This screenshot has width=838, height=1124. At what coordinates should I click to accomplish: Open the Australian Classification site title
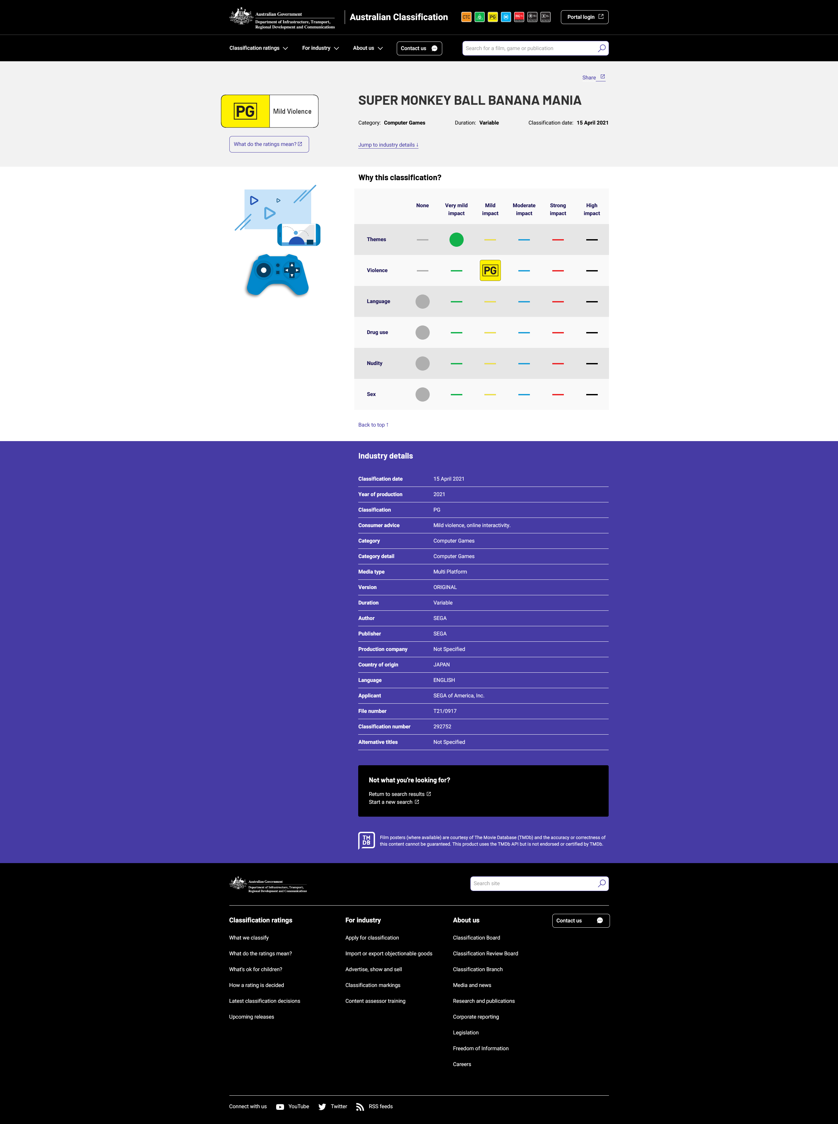(x=399, y=17)
